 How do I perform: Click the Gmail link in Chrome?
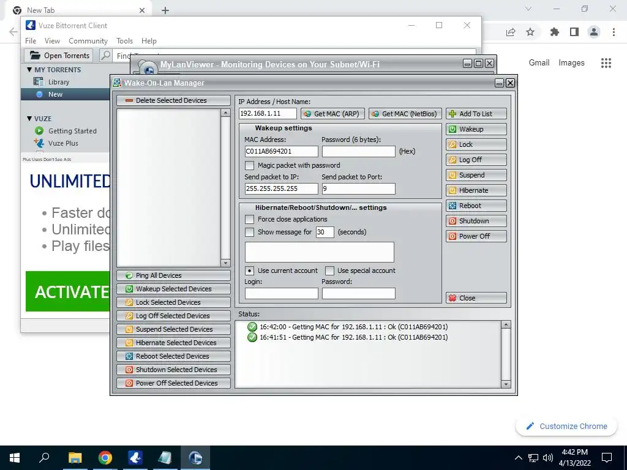[539, 63]
